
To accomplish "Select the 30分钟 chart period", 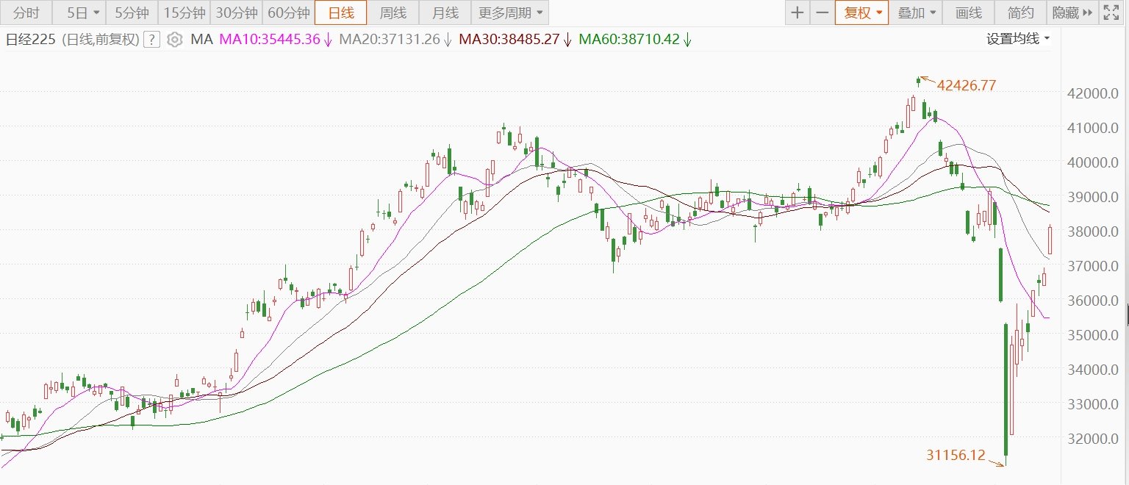I will tap(237, 12).
